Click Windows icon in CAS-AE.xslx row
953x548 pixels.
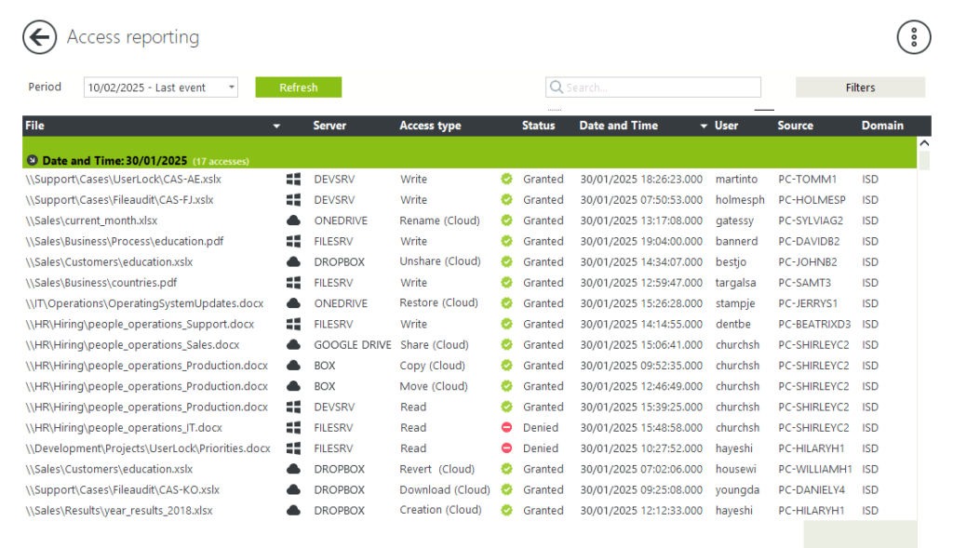(x=293, y=180)
